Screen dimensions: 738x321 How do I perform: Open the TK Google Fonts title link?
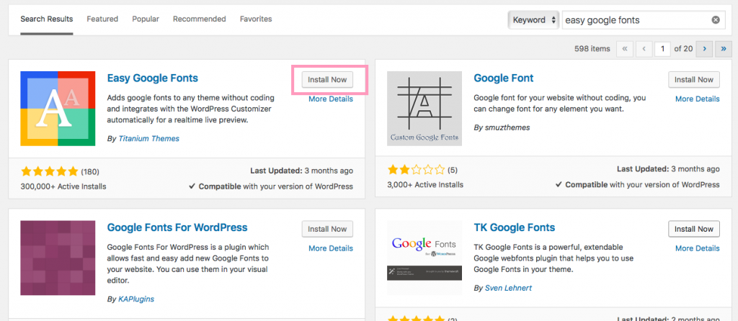pos(515,227)
